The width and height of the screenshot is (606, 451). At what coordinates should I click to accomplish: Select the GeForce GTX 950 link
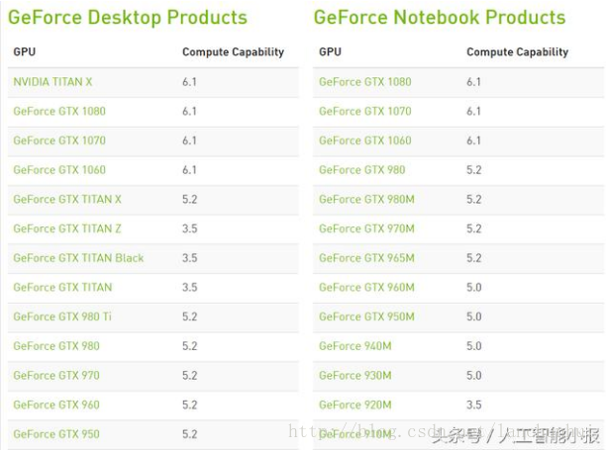click(x=56, y=434)
